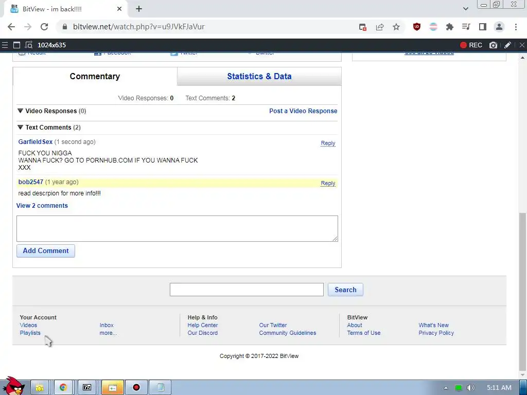Toggle the browser side panel icon
527x395 pixels.
tap(483, 27)
